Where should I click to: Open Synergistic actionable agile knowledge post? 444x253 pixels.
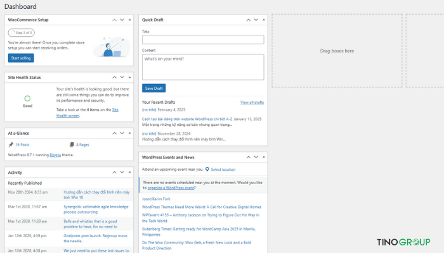pyautogui.click(x=96, y=209)
